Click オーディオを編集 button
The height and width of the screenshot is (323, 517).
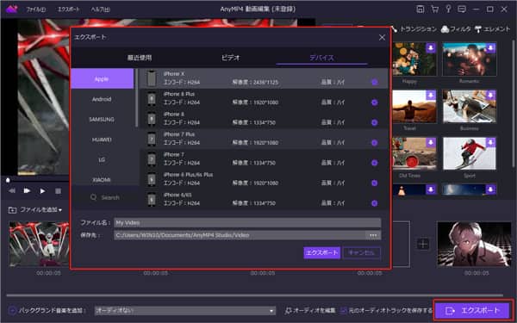point(310,310)
